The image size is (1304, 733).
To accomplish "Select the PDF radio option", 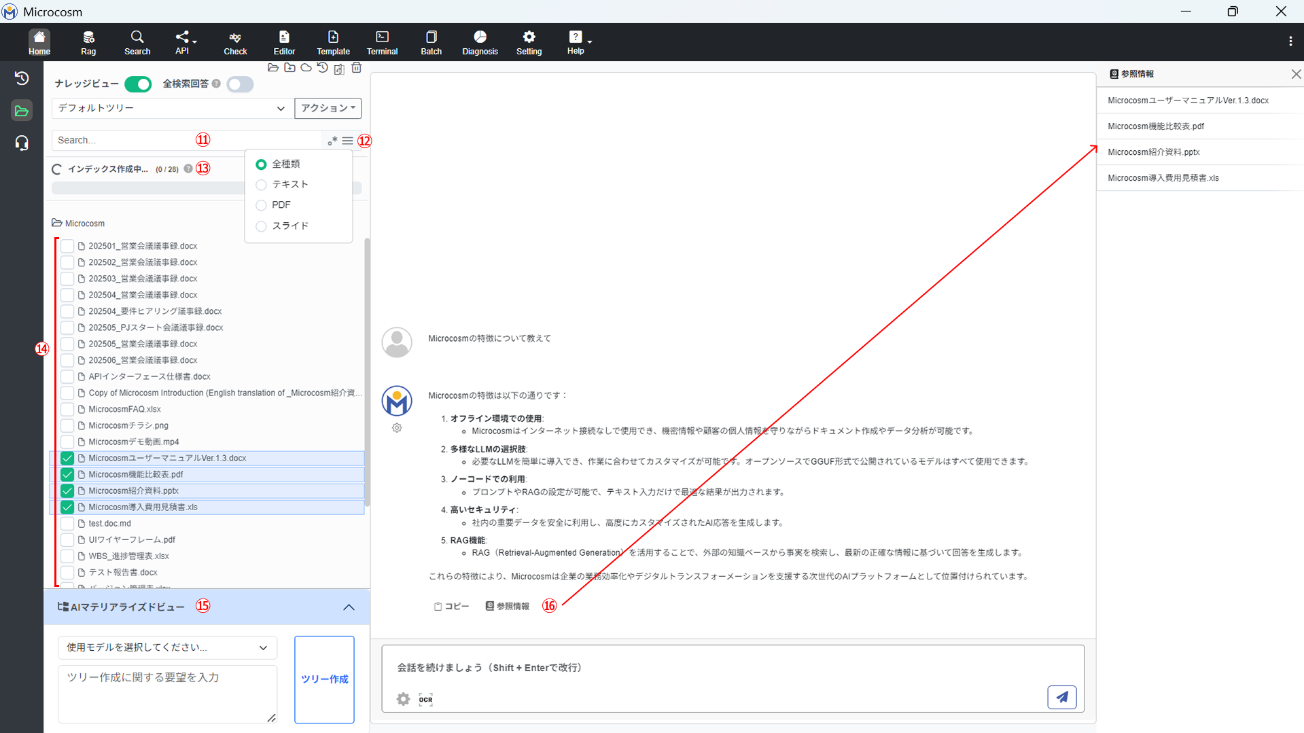I will (x=262, y=205).
